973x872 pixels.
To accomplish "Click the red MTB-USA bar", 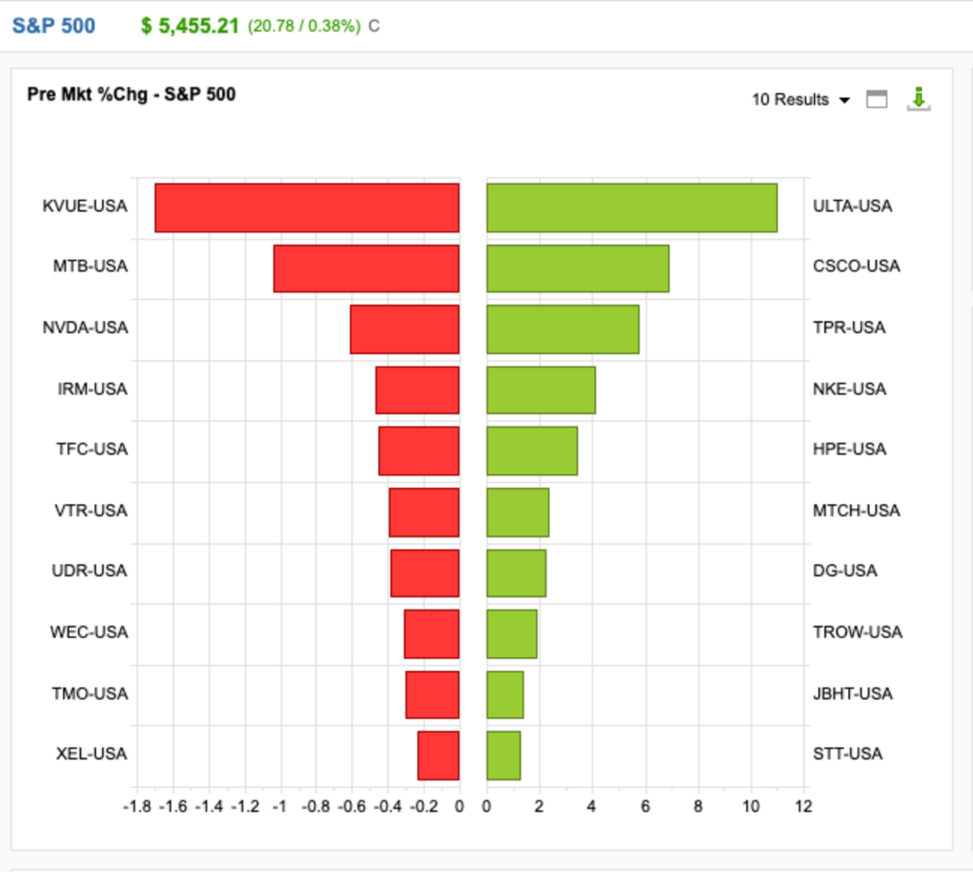I will click(366, 268).
